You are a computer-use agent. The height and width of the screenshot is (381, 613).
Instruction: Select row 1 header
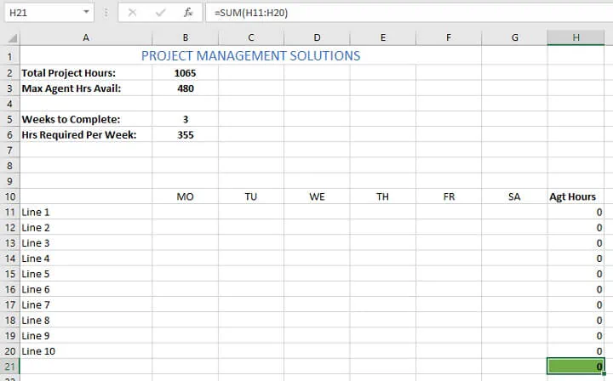click(x=9, y=57)
